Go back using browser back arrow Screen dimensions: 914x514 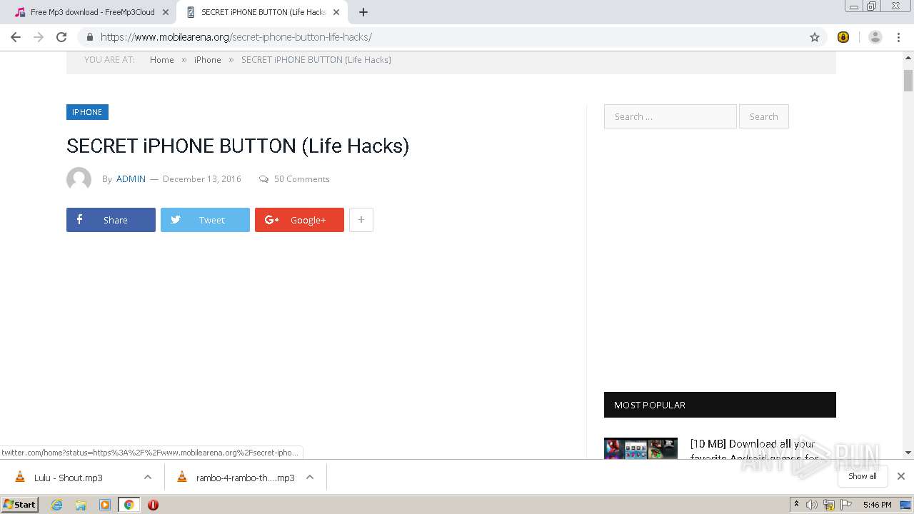click(16, 37)
